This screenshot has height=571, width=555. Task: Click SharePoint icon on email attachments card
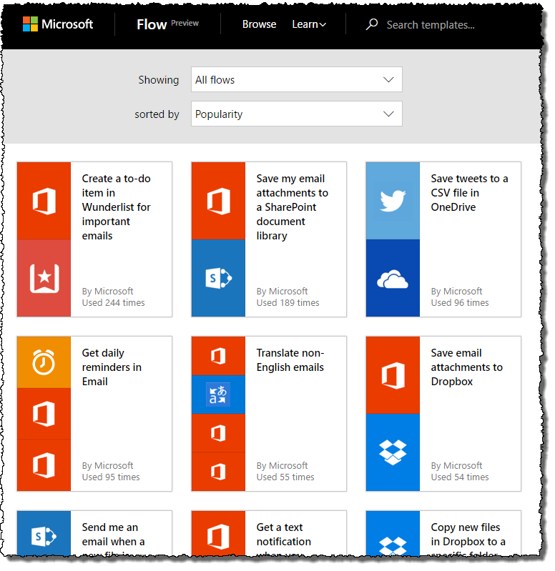pyautogui.click(x=219, y=278)
